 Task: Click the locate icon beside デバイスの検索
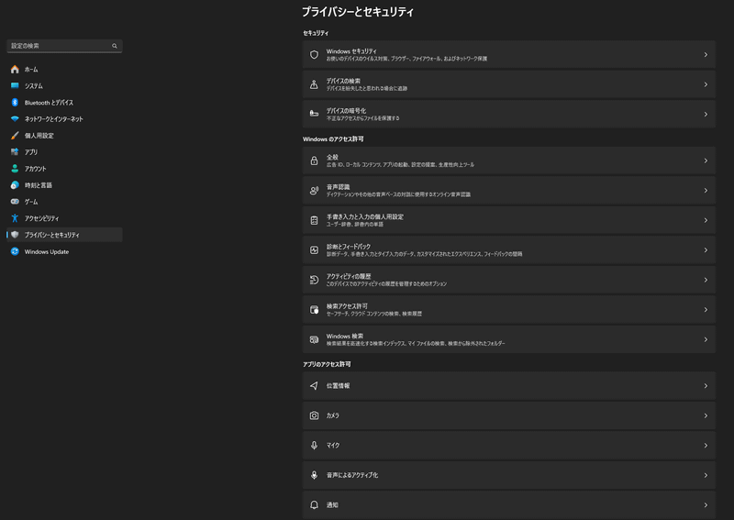pyautogui.click(x=314, y=84)
